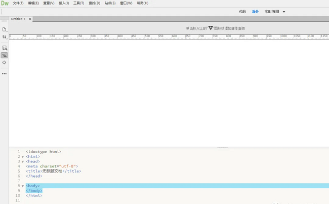This screenshot has width=329, height=204.
Task: Select the Live View Options icon
Action: [5, 48]
